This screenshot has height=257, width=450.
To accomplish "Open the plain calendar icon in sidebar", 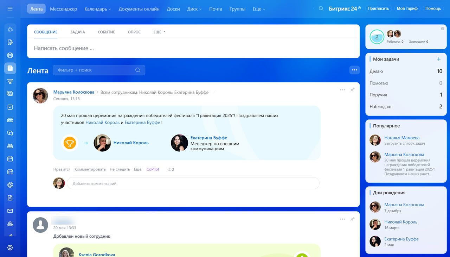I will [10, 159].
